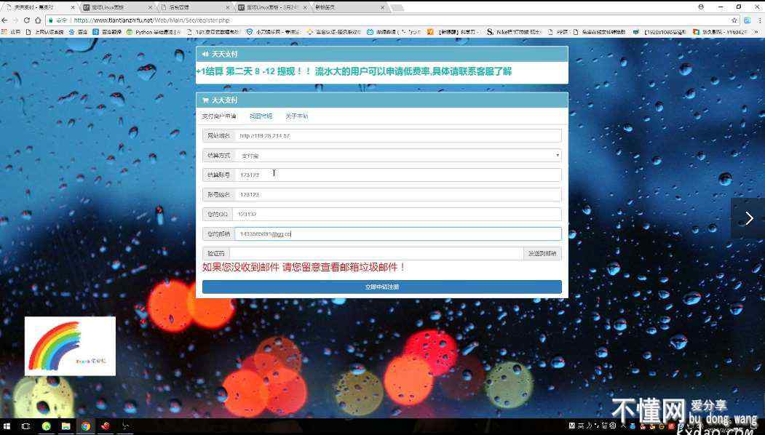The image size is (765, 435).
Task: Go back to the previous page
Action: pos(5,20)
